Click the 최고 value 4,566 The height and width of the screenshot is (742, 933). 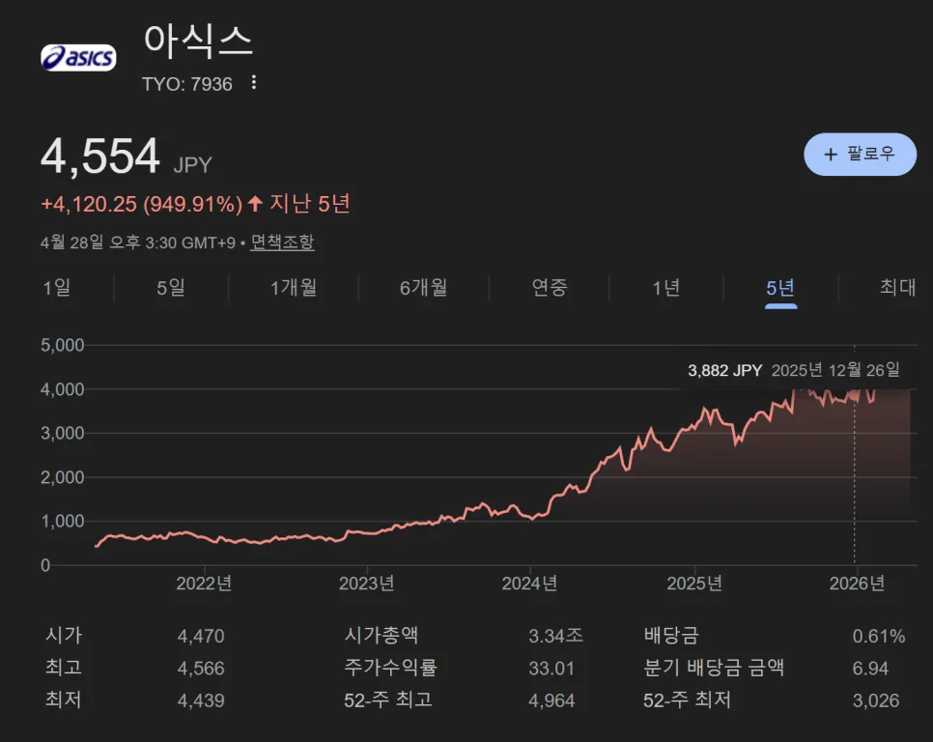201,669
